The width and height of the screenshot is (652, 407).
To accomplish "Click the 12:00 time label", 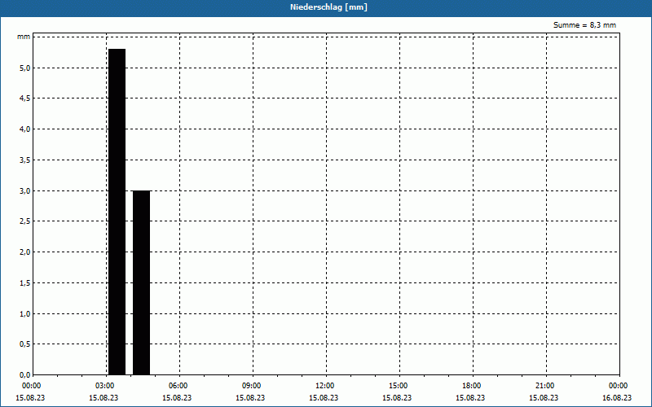I will (x=324, y=386).
